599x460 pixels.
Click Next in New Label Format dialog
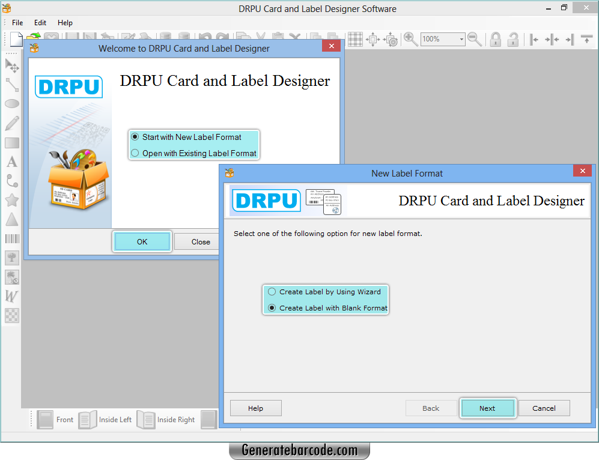click(487, 408)
